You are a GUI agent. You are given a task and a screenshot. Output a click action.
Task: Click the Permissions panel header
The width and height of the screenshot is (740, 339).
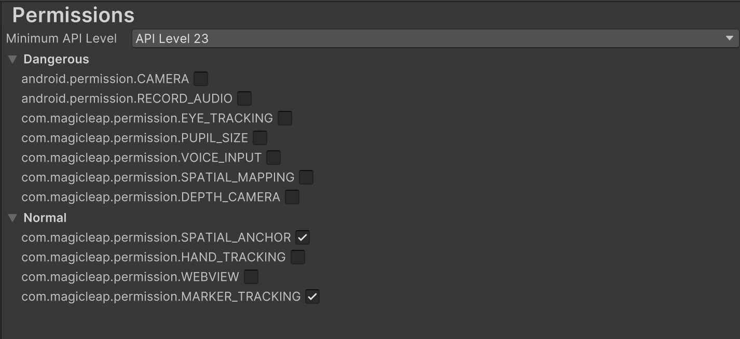tap(73, 14)
